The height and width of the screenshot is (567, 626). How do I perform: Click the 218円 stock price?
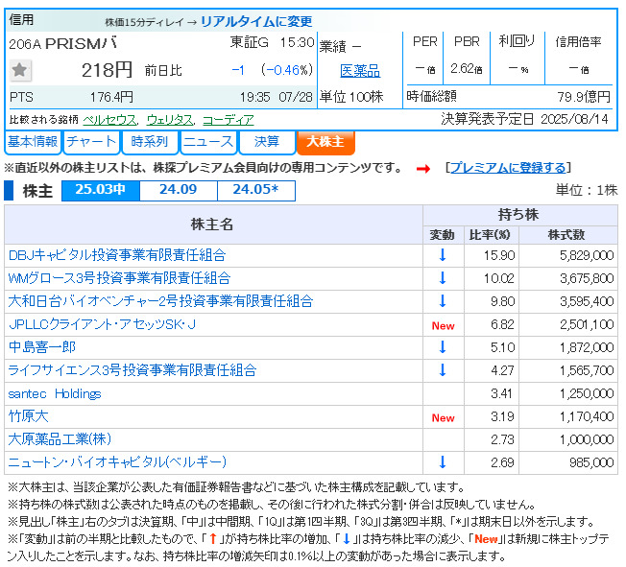(x=107, y=71)
